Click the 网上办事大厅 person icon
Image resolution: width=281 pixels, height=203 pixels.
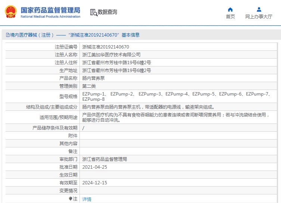coord(259,9)
